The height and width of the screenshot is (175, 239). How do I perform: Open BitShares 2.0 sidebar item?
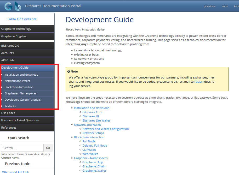[27, 46]
